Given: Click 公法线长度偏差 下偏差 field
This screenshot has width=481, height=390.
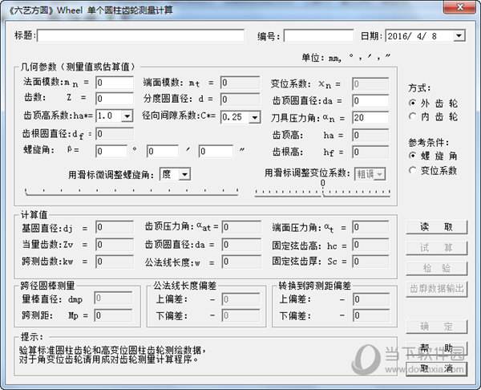Looking at the screenshot, I should click(x=241, y=315).
